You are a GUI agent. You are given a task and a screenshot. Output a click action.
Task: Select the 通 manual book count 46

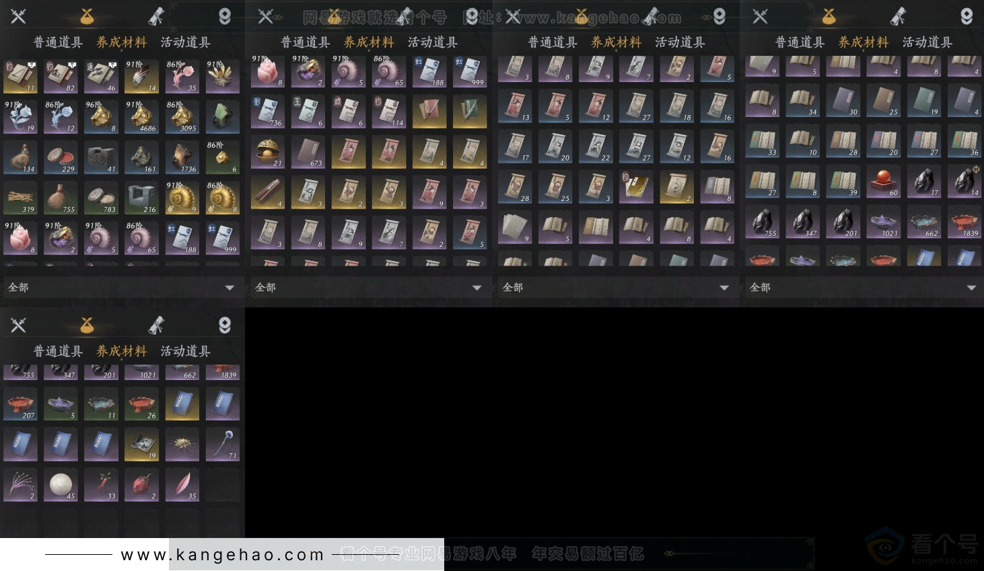(101, 77)
